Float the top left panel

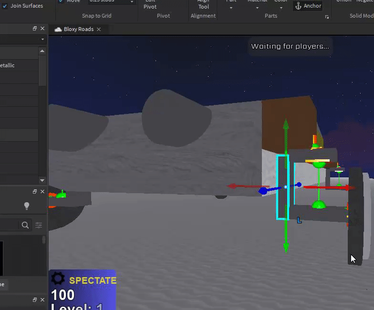pyautogui.click(x=35, y=29)
